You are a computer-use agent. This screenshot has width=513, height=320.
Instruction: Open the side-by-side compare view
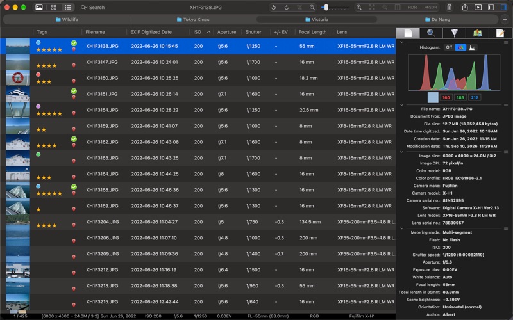(x=398, y=7)
